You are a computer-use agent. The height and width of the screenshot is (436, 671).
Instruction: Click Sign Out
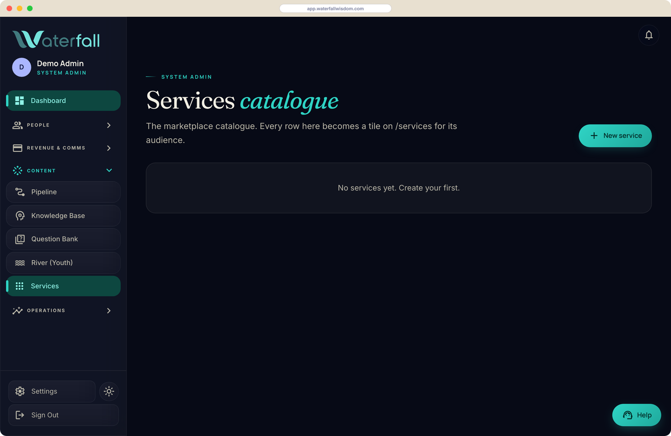(x=63, y=415)
